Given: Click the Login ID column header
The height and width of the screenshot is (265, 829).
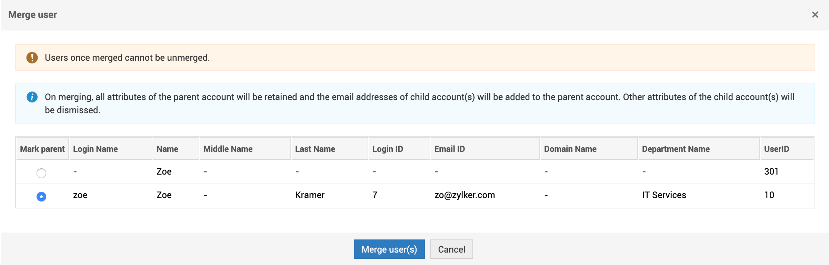Looking at the screenshot, I should pos(387,149).
